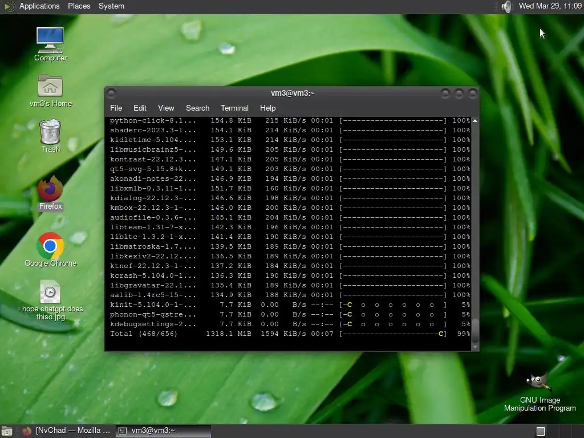Open vm3's Home folder icon
584x438 pixels.
click(50, 91)
